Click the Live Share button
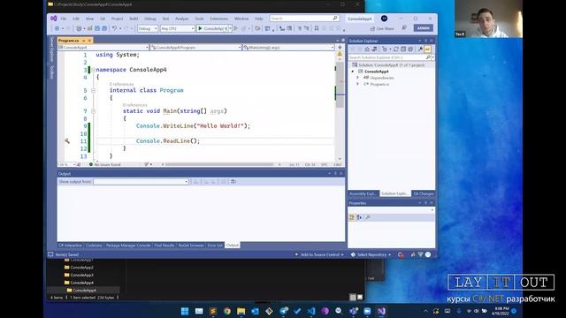Screen dimensions: 566x318 (x=382, y=28)
